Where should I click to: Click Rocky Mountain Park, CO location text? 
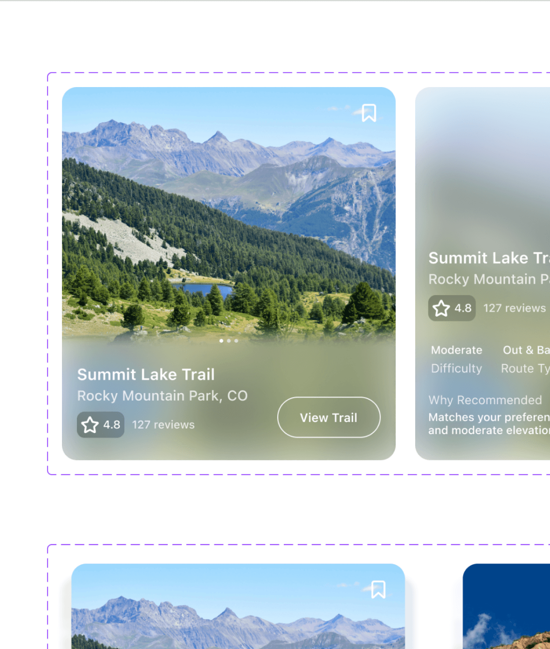point(163,396)
